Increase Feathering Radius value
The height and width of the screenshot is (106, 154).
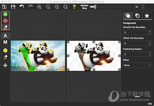[x=150, y=53]
